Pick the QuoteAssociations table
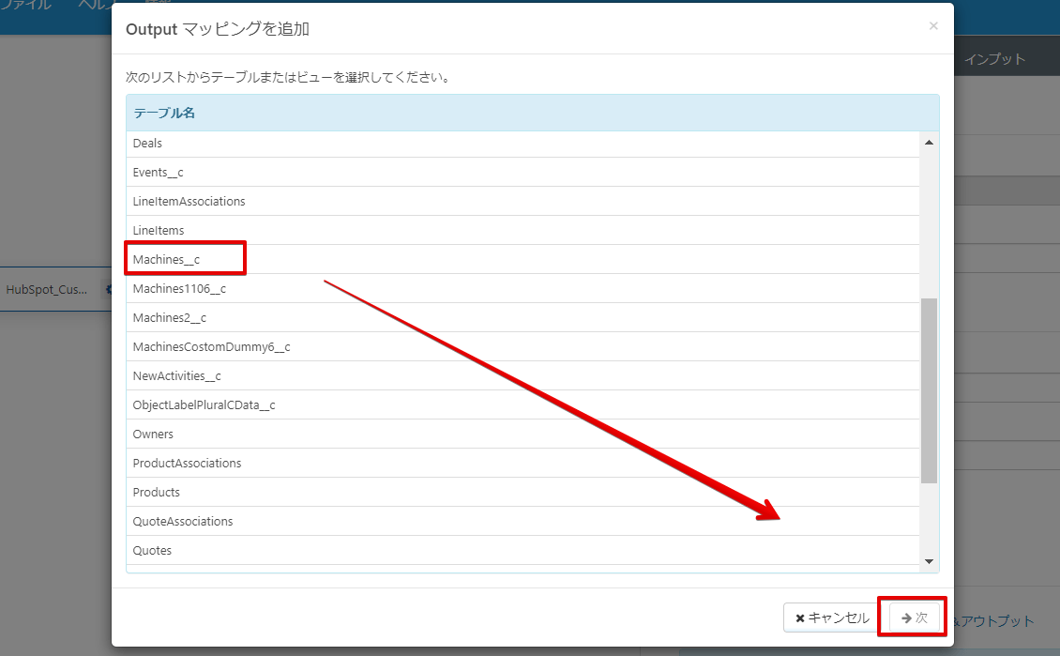 tap(522, 522)
